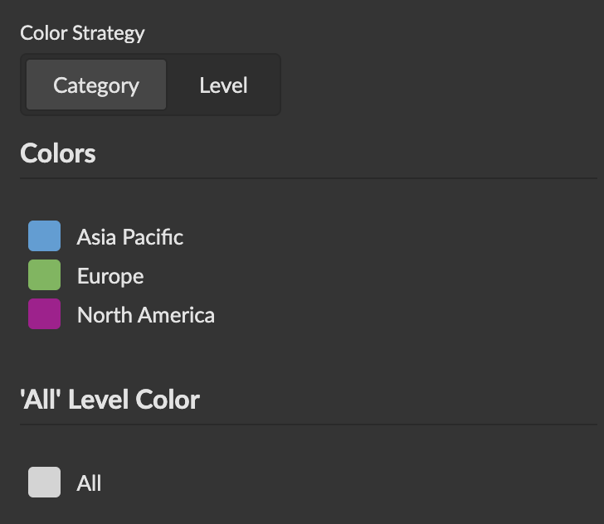The width and height of the screenshot is (604, 524).
Task: Click the Color Strategy label
Action: click(82, 33)
